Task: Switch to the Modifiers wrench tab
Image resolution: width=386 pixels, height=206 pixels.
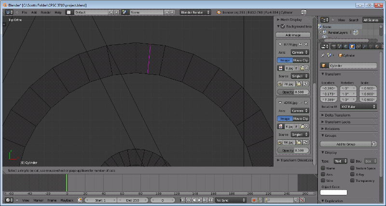Action: (365, 46)
